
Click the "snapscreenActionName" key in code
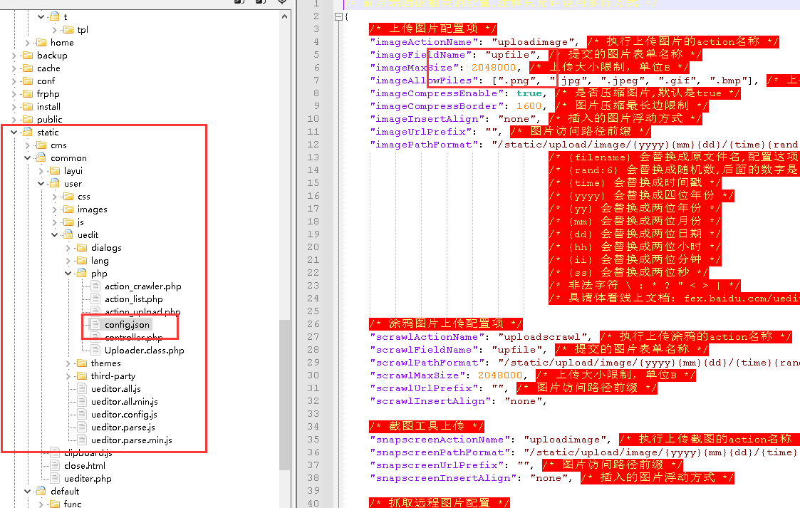tap(440, 440)
